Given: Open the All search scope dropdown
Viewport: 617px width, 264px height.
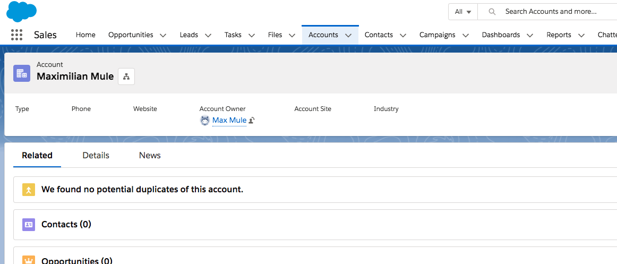Looking at the screenshot, I should pyautogui.click(x=463, y=12).
